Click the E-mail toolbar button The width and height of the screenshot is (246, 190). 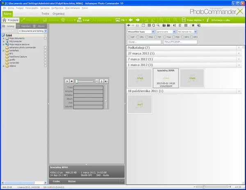[84, 20]
